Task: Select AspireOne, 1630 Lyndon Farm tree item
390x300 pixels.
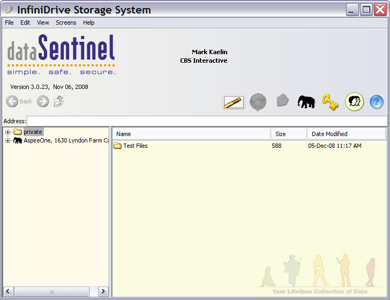Action: click(x=66, y=140)
